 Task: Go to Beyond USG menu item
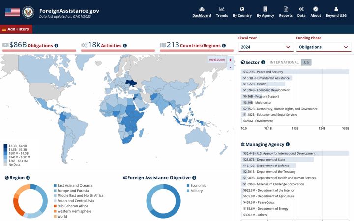(x=336, y=16)
